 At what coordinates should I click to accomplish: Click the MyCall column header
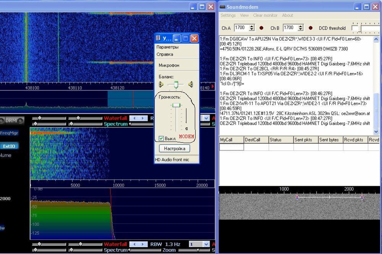tap(231, 140)
